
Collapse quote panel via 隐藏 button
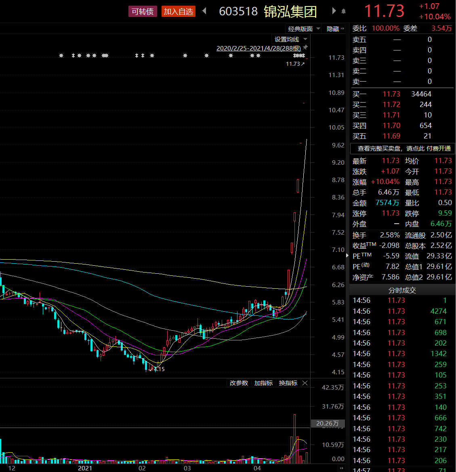coord(335,29)
